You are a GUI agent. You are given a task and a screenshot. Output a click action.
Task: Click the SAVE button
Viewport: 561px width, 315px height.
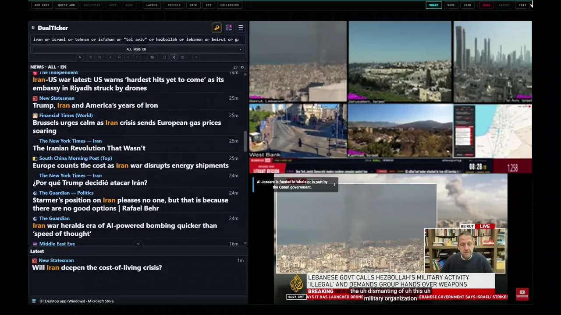(451, 5)
